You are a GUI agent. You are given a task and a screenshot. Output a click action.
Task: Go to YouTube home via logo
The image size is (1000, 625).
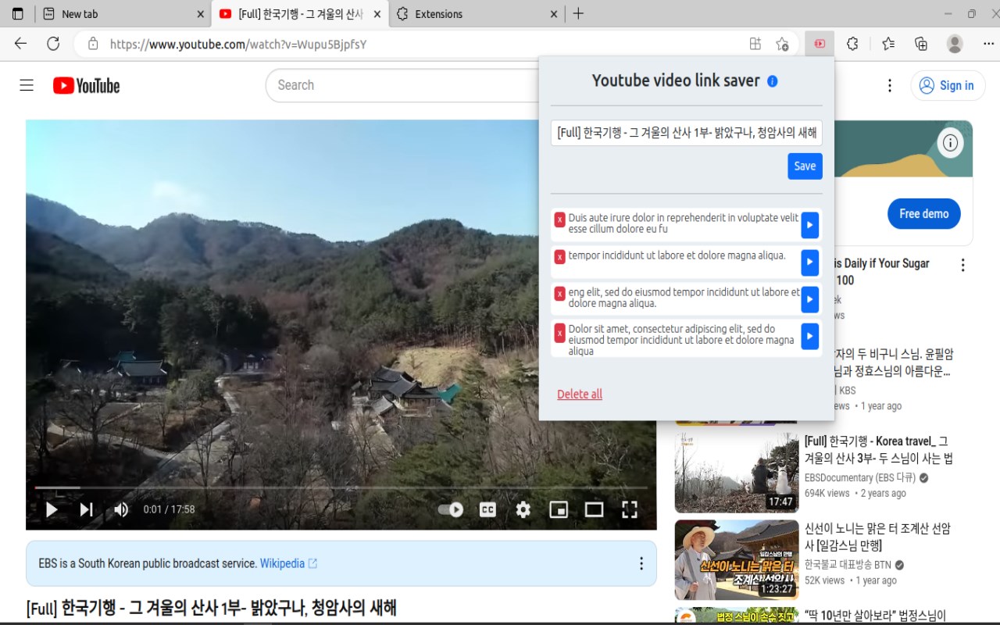[x=86, y=85]
